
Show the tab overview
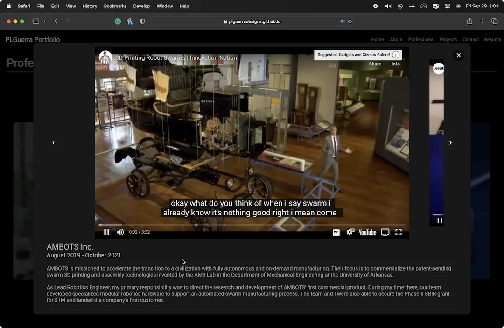click(x=494, y=21)
